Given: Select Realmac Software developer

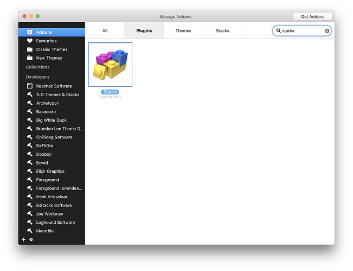Looking at the screenshot, I should point(52,86).
